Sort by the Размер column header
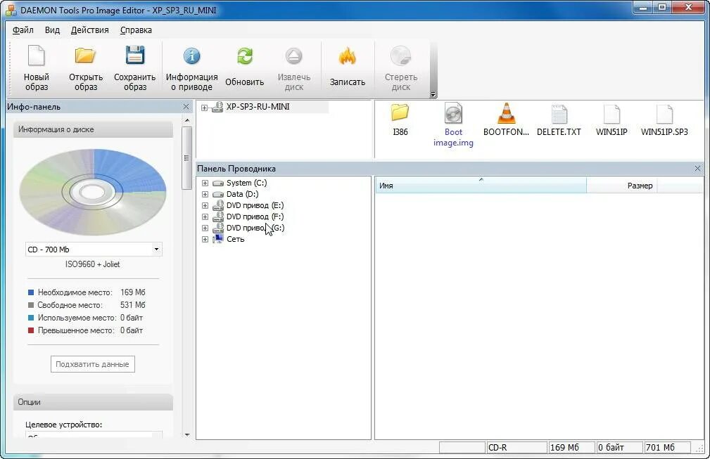The image size is (710, 459). click(622, 186)
